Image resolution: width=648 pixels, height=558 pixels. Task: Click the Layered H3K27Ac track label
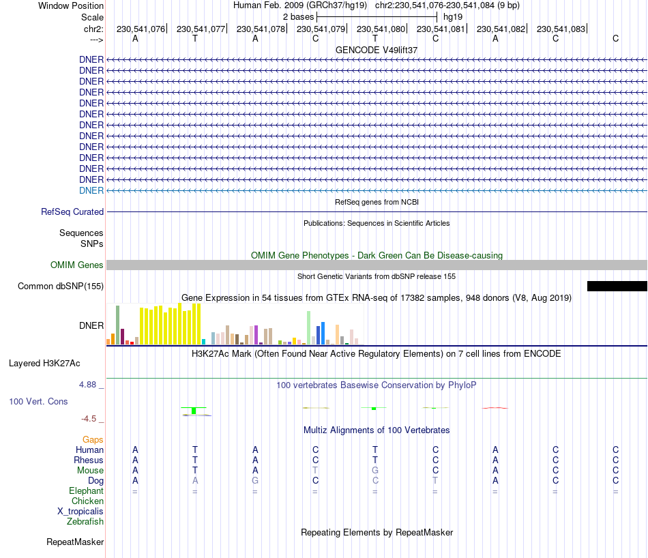[44, 364]
